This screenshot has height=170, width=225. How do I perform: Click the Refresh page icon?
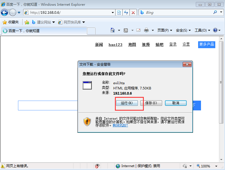click(126, 13)
